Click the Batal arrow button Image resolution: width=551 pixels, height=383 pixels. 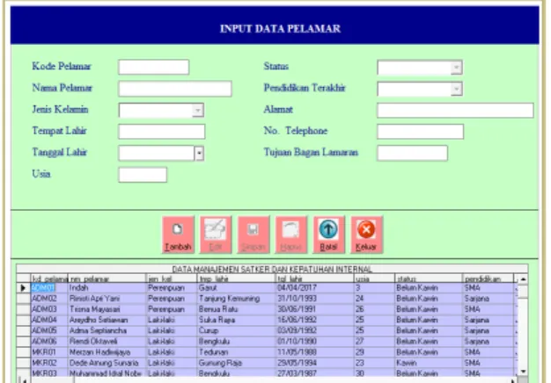coord(328,235)
